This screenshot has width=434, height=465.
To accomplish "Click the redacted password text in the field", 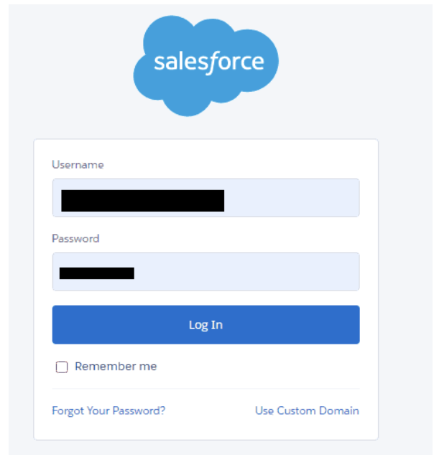I will (97, 273).
